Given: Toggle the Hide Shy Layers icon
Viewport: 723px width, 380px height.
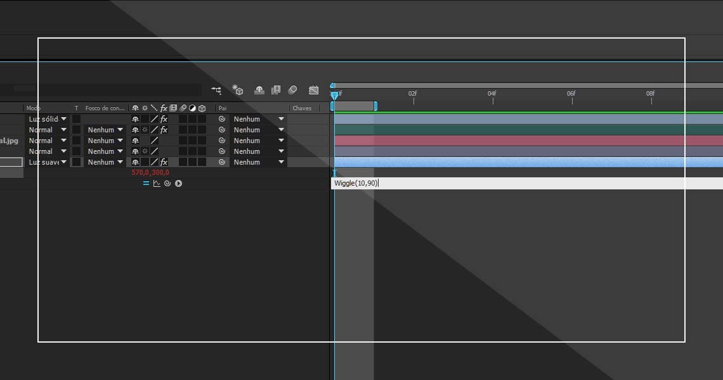Looking at the screenshot, I should pos(259,90).
